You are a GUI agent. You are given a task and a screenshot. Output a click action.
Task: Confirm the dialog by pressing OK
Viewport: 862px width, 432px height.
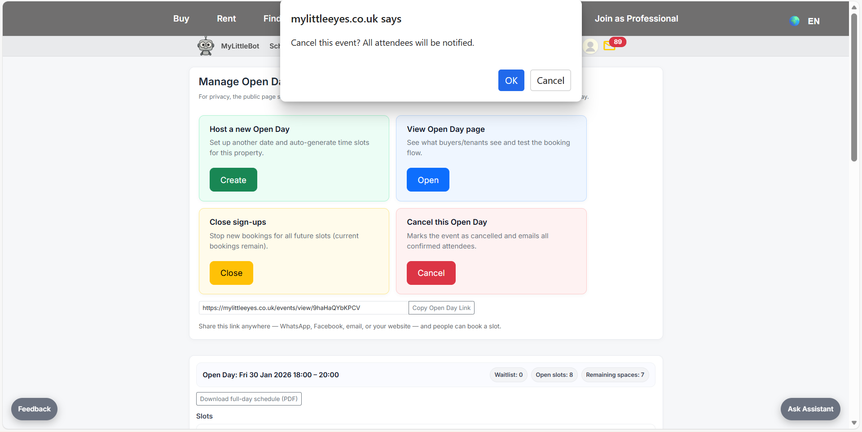[511, 80]
